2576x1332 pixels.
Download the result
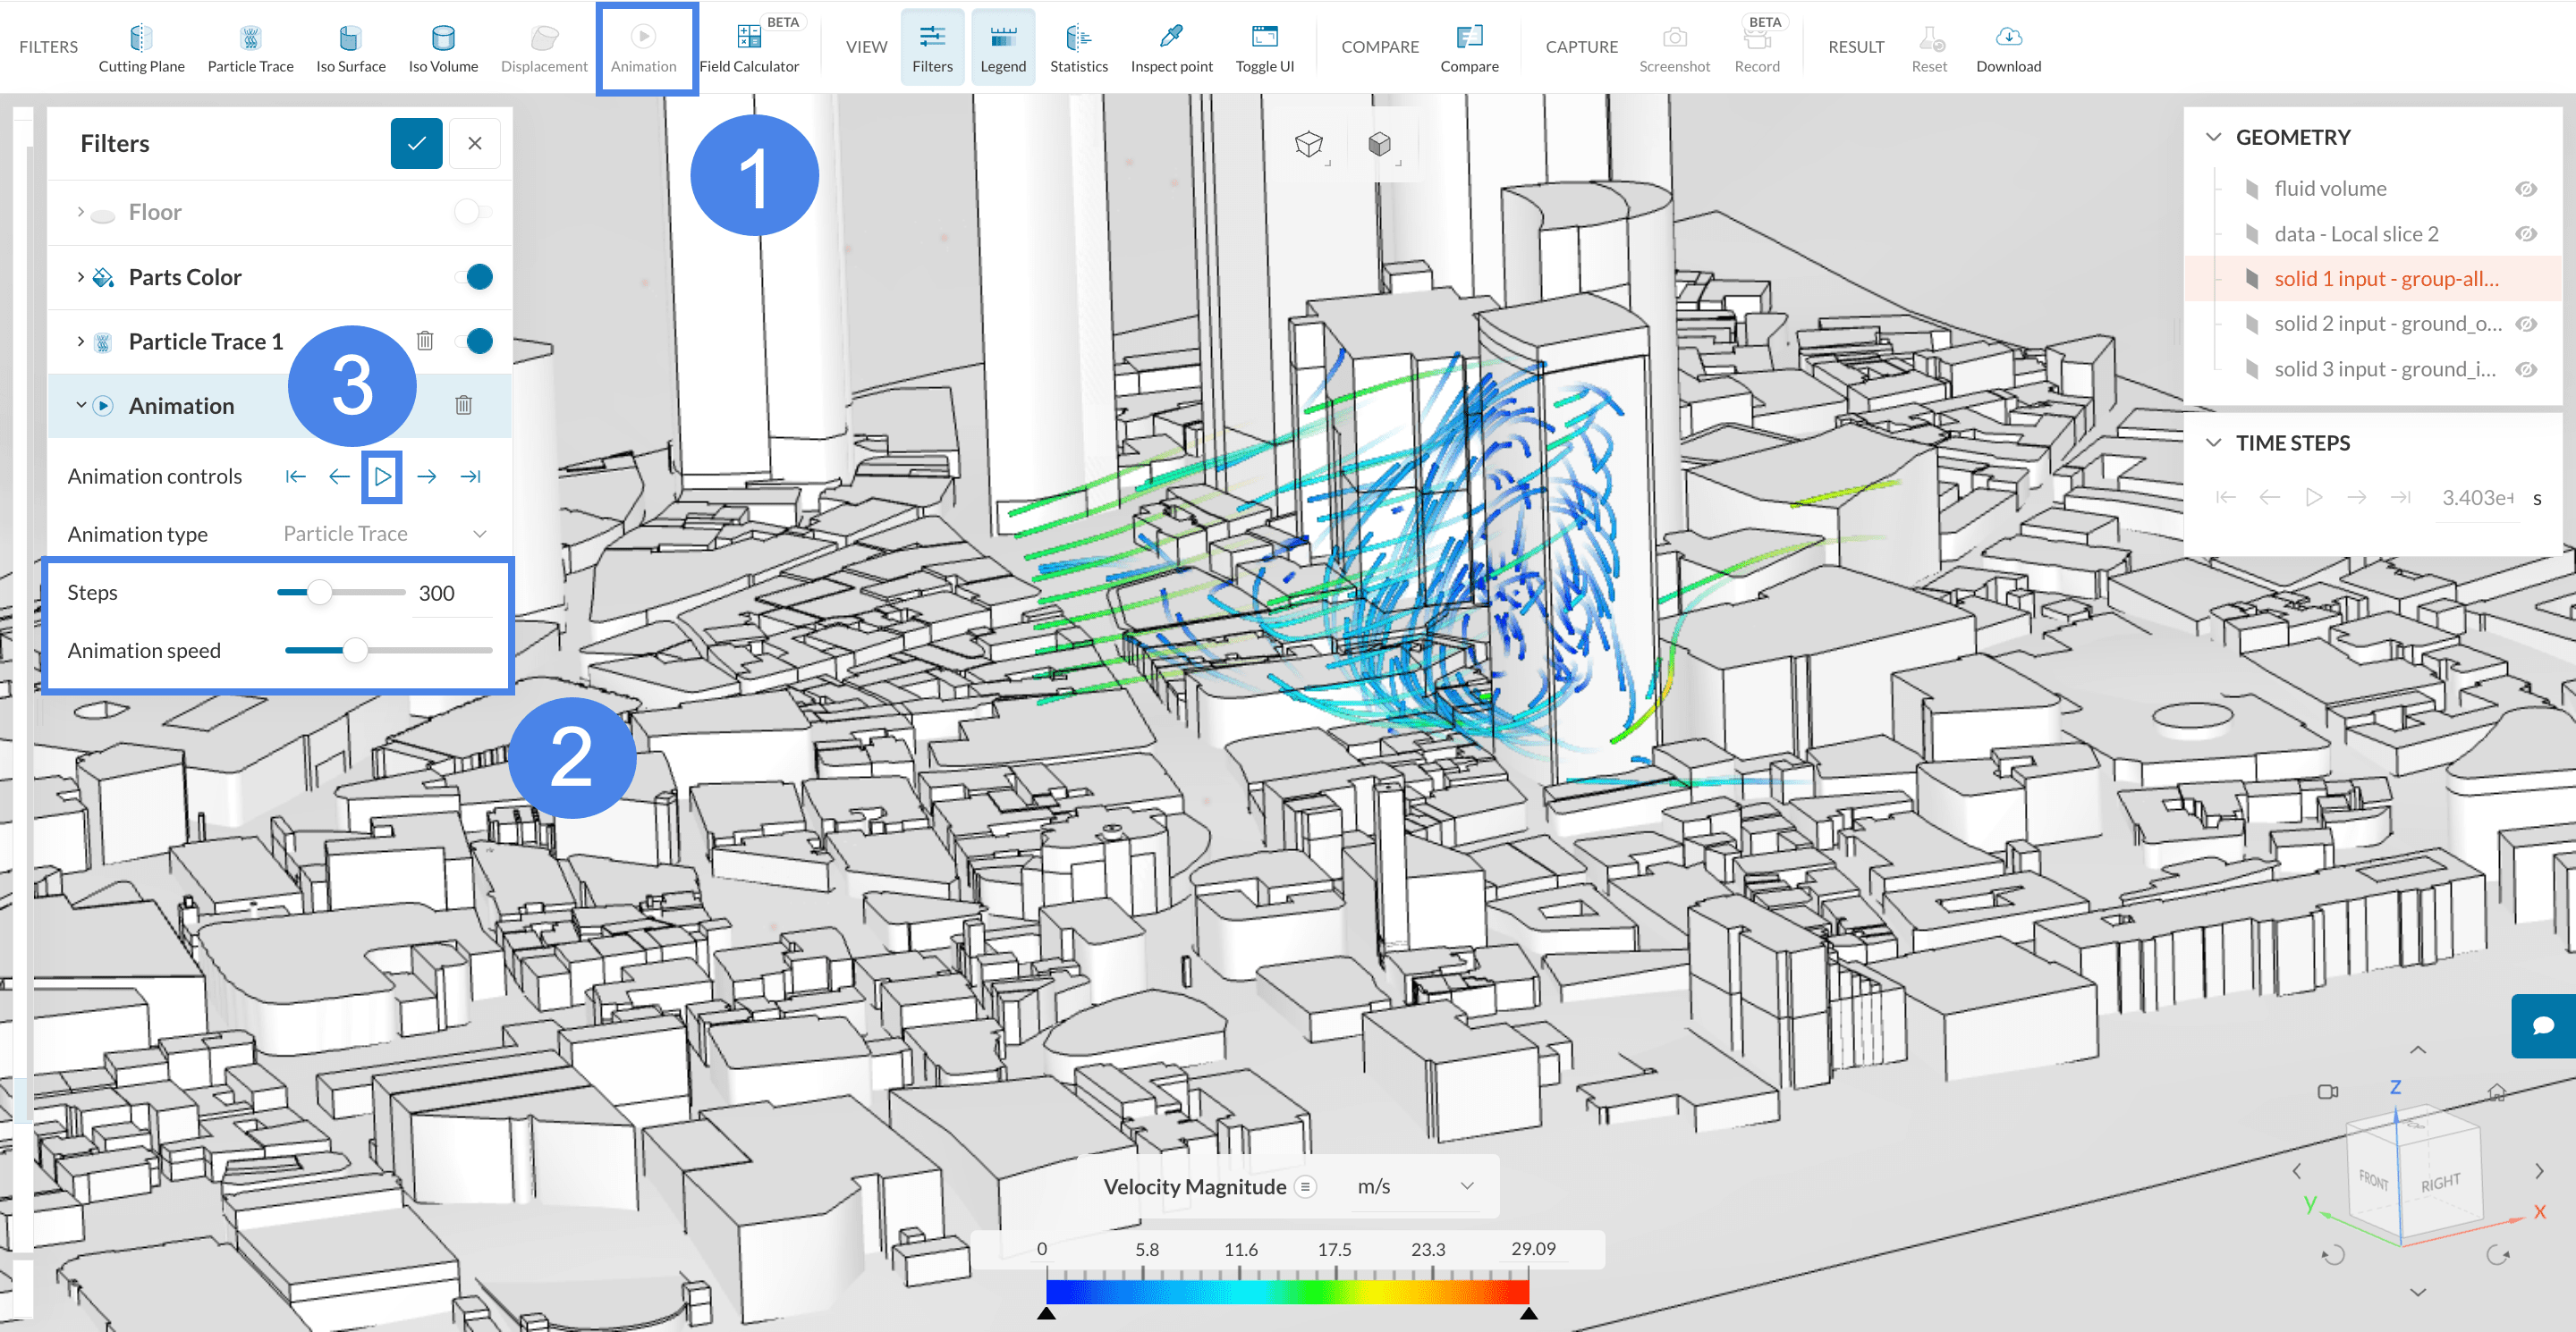2007,48
